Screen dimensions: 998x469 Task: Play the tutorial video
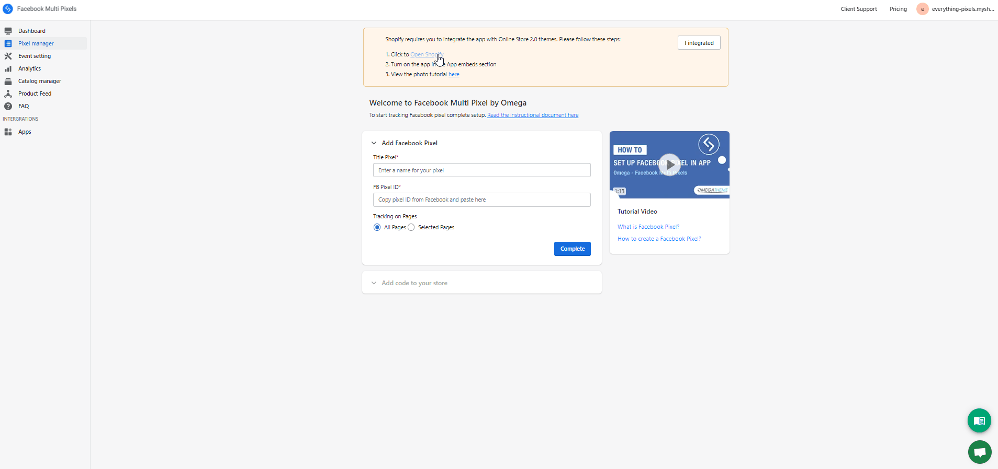pos(669,165)
